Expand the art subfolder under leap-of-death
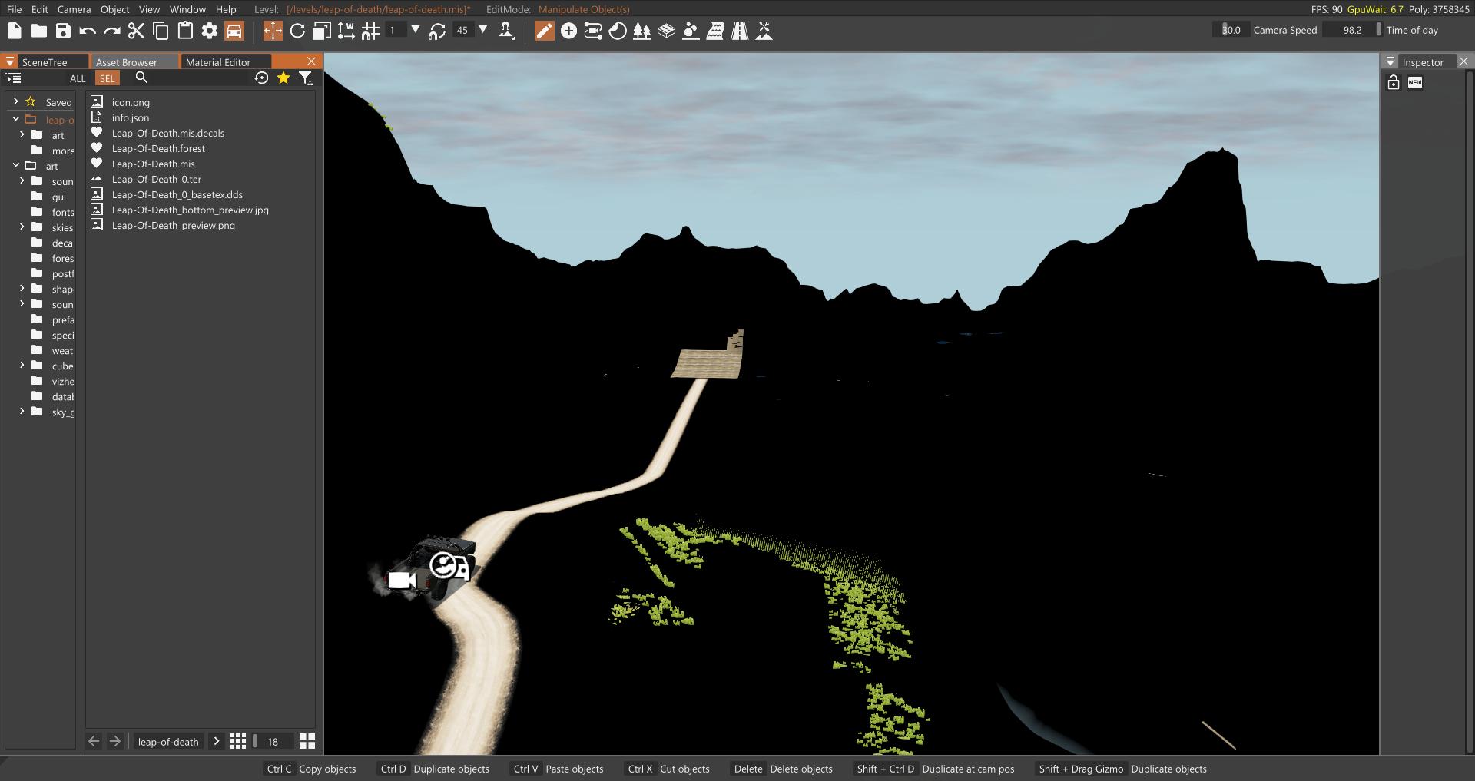This screenshot has height=781, width=1475. [x=22, y=134]
